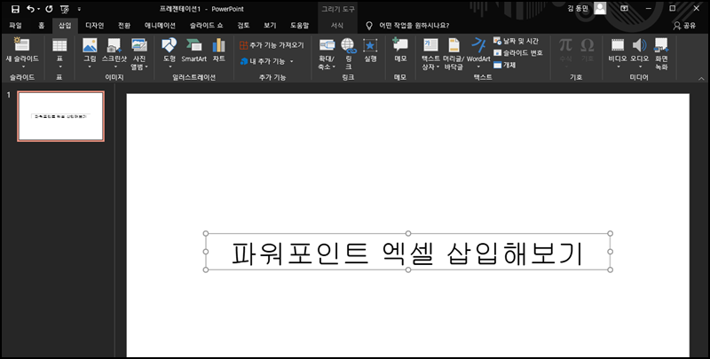Viewport: 710px width, 359px height.
Task: Start 화면 녹화 screen recording
Action: click(661, 53)
